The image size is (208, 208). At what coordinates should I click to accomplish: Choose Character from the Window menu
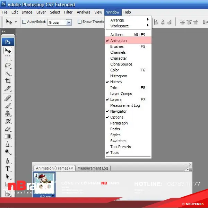tap(128, 58)
